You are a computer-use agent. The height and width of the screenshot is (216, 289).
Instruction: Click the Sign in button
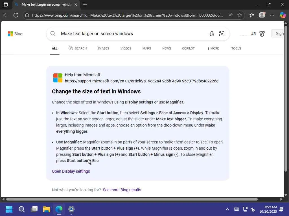[x=278, y=34]
